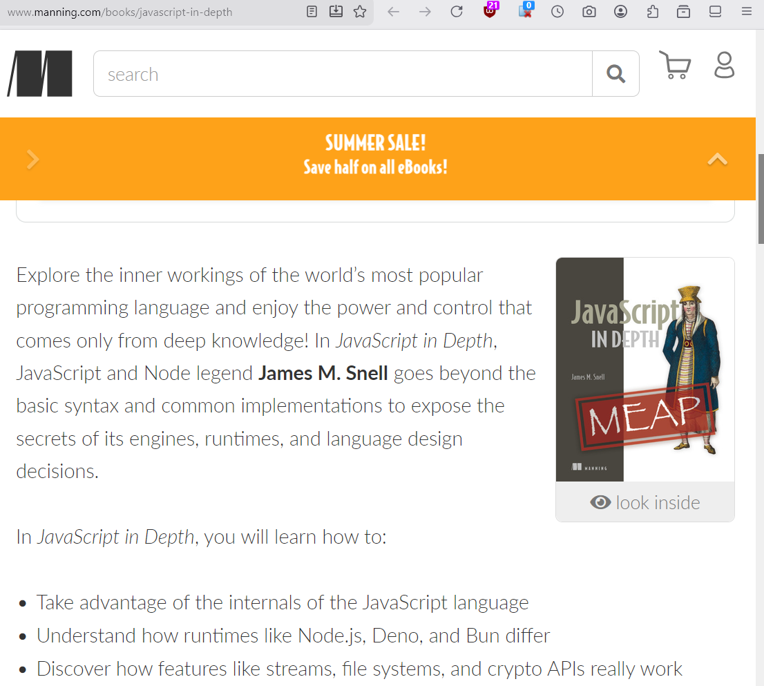Click the Manning logo
This screenshot has width=764, height=686.
pyautogui.click(x=40, y=73)
